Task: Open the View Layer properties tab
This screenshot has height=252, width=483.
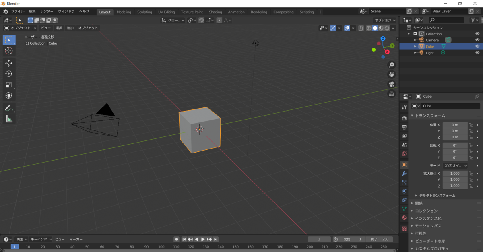Action: click(x=404, y=136)
